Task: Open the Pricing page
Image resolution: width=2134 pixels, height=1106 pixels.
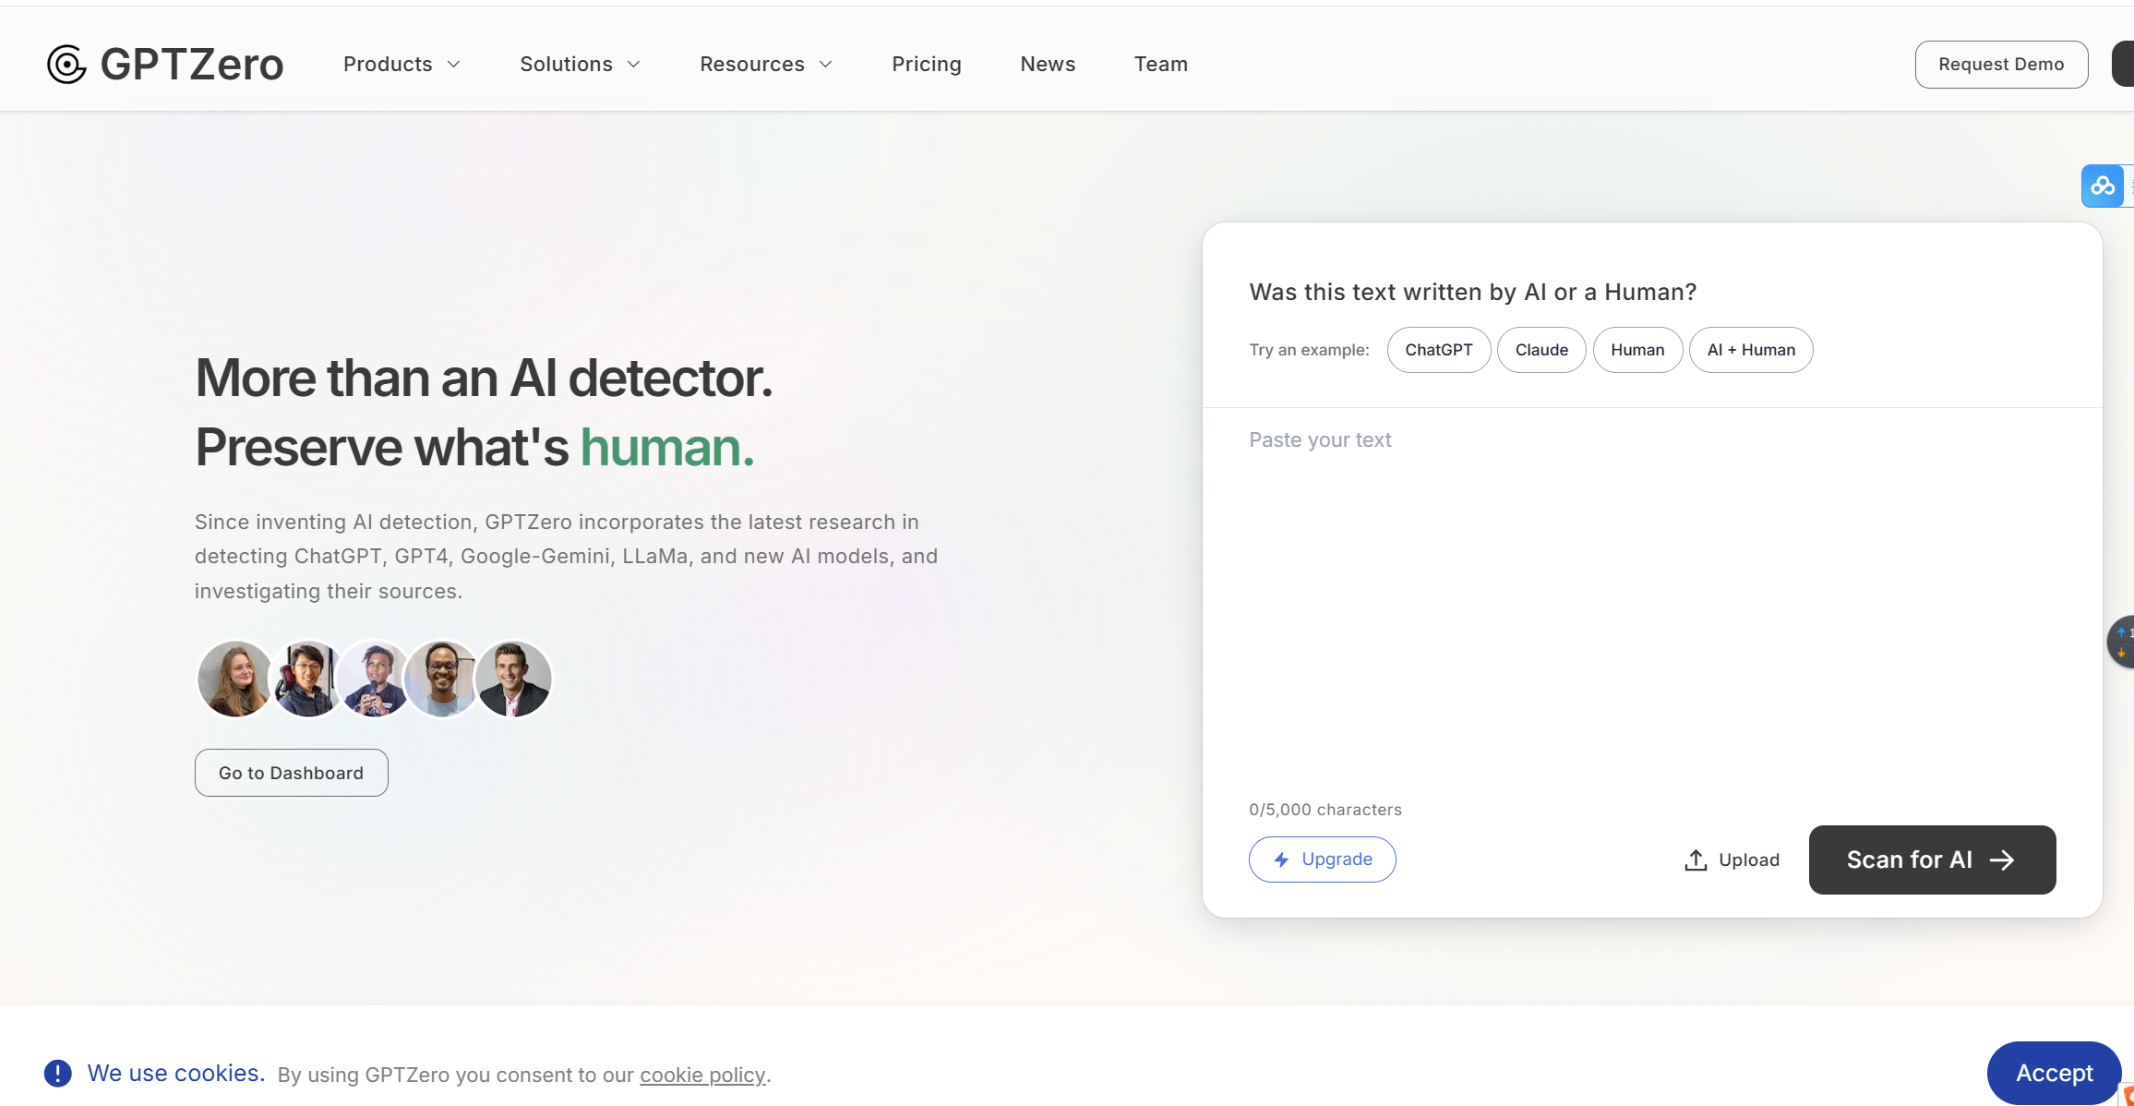Action: pyautogui.click(x=926, y=64)
